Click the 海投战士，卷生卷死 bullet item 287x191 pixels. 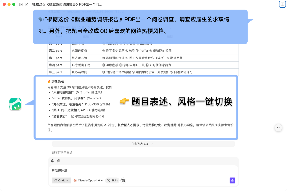tap(81, 104)
